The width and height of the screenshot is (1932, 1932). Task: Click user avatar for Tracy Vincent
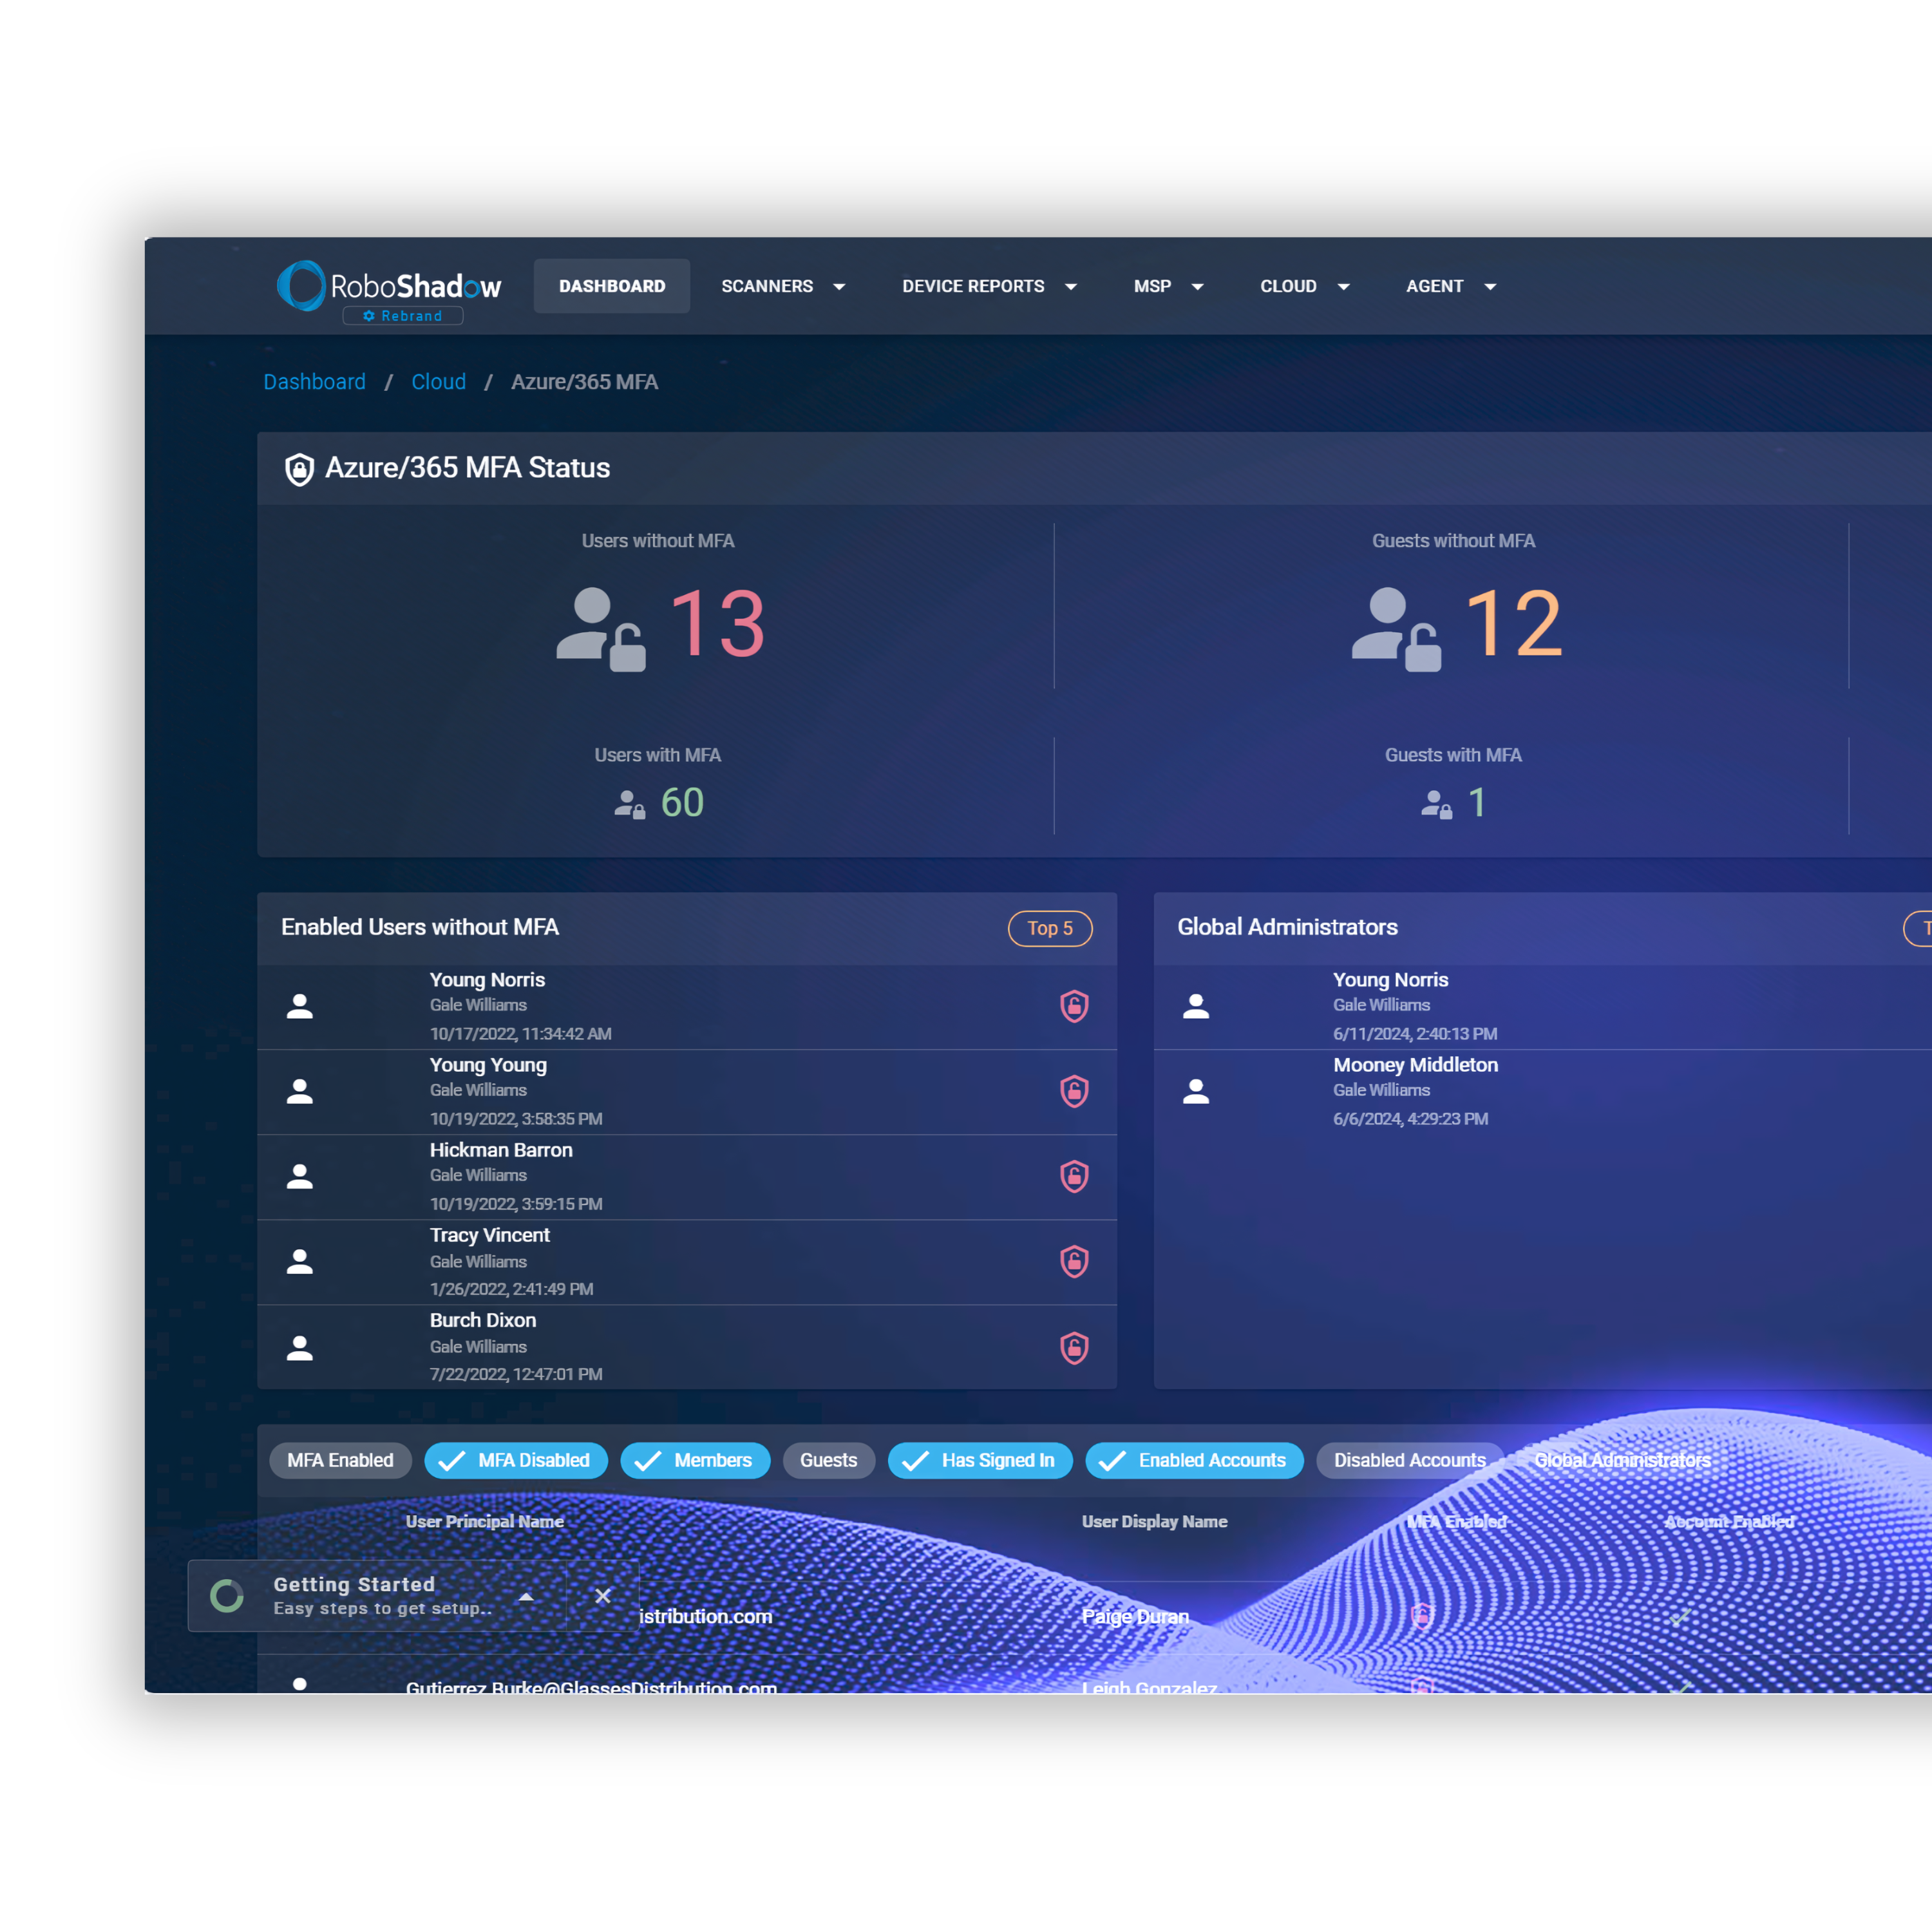click(x=300, y=1262)
